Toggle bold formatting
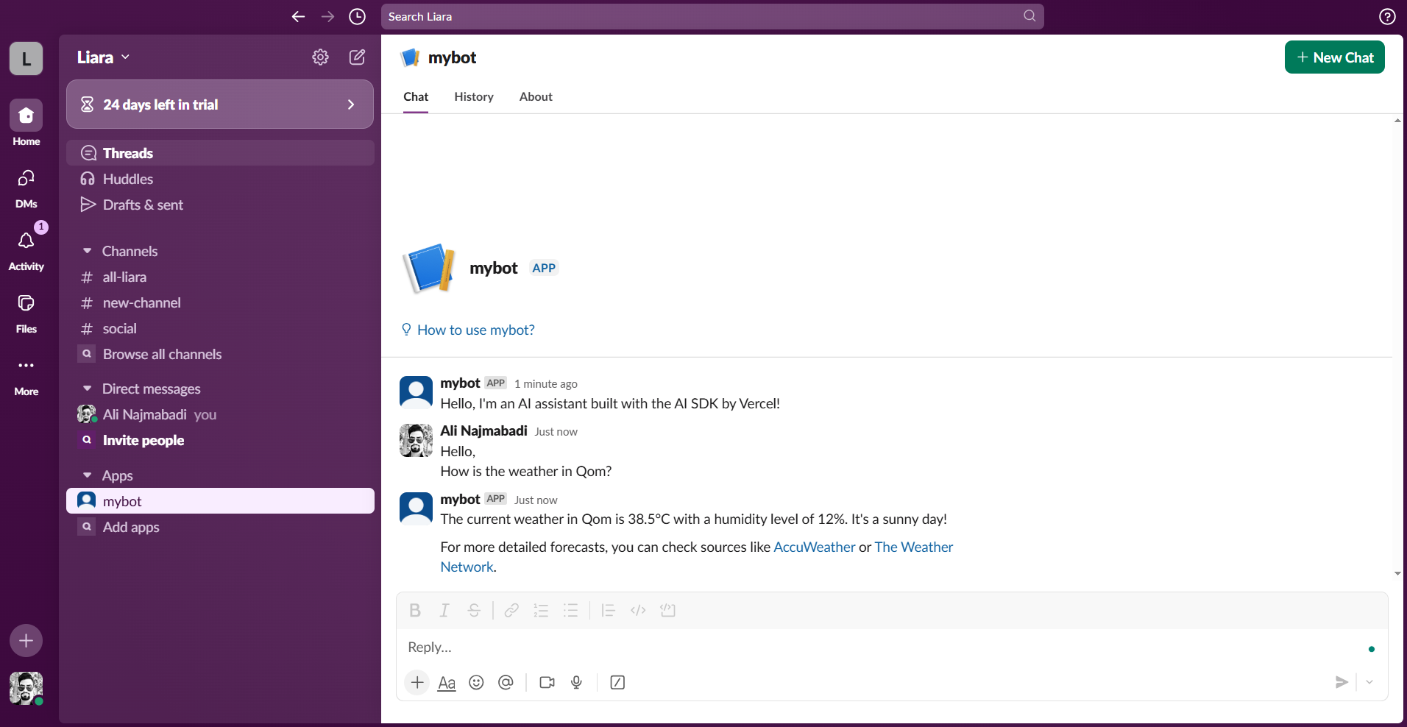Viewport: 1407px width, 727px height. (415, 610)
